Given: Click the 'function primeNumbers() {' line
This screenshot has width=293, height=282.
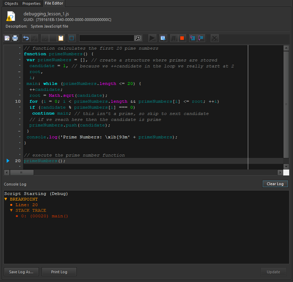Looking at the screenshot, I should 59,54.
